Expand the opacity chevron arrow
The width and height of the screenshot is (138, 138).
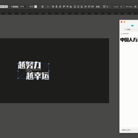[28, 7]
